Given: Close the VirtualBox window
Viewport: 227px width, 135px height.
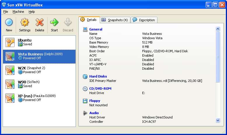Looking at the screenshot, I should pyautogui.click(x=222, y=5).
